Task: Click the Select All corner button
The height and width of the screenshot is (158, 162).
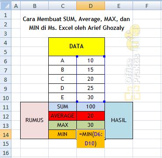Action: [5, 6]
